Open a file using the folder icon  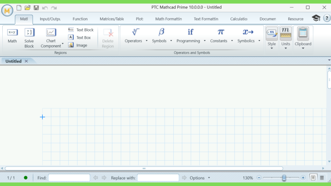tap(27, 8)
